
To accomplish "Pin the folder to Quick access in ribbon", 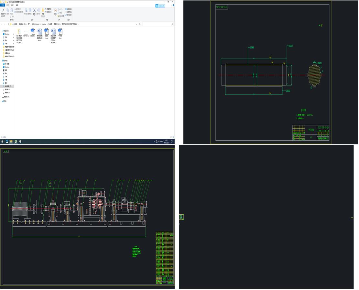I will click(3, 13).
